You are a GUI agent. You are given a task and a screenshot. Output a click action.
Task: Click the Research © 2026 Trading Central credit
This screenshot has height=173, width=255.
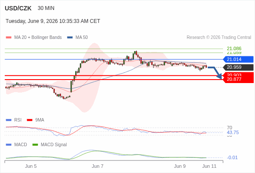coord(219,38)
